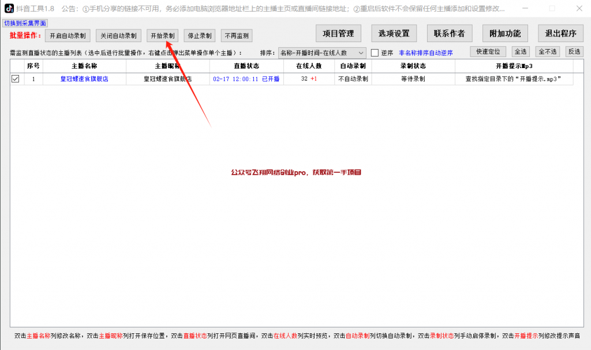591x350 pixels.
Task: Open 附加功能 extras
Action: tap(505, 33)
